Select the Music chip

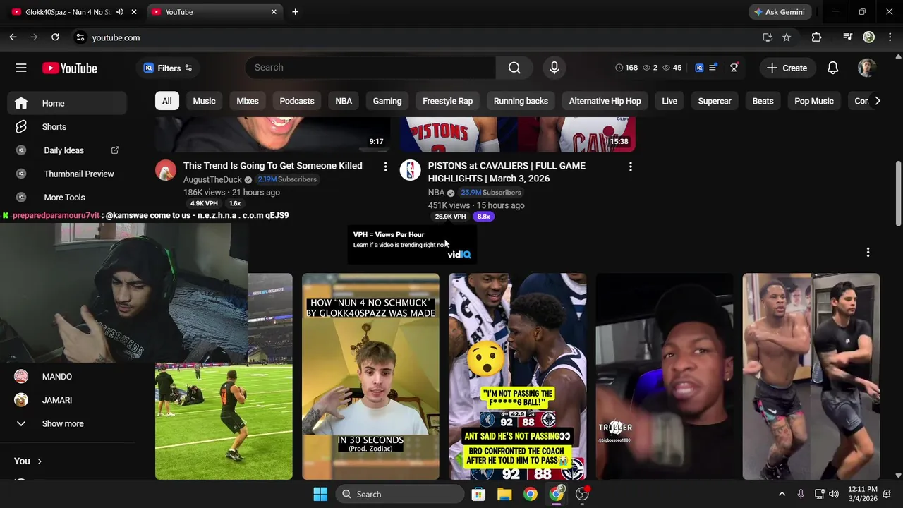[205, 101]
